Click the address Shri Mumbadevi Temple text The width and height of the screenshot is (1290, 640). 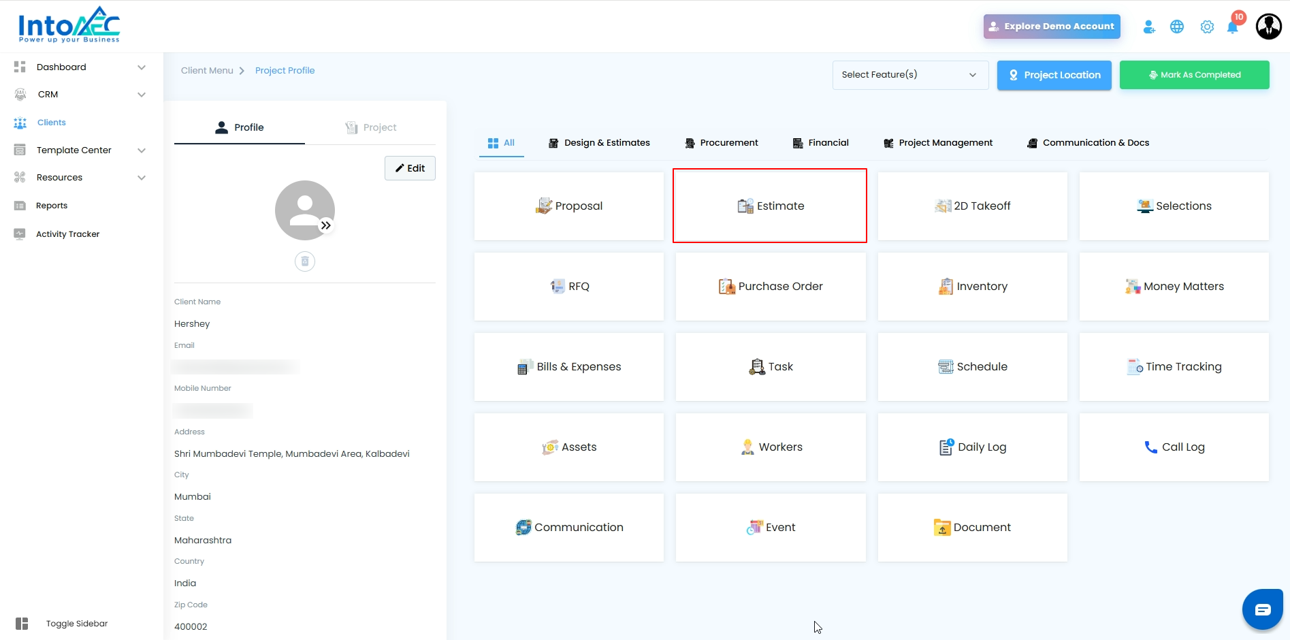292,454
